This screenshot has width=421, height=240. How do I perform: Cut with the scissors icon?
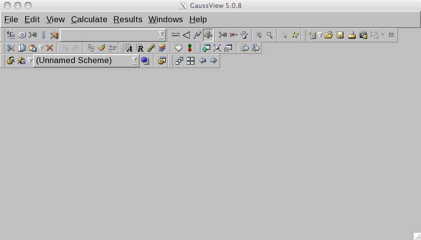tap(11, 48)
